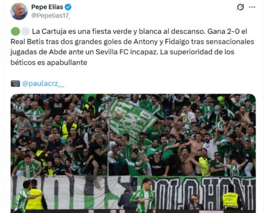Open Pepe Elías profile picture

pos(19,11)
